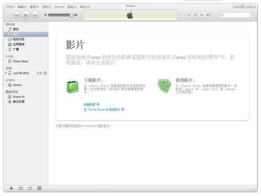Click the next track fast-forward button

tap(35, 15)
